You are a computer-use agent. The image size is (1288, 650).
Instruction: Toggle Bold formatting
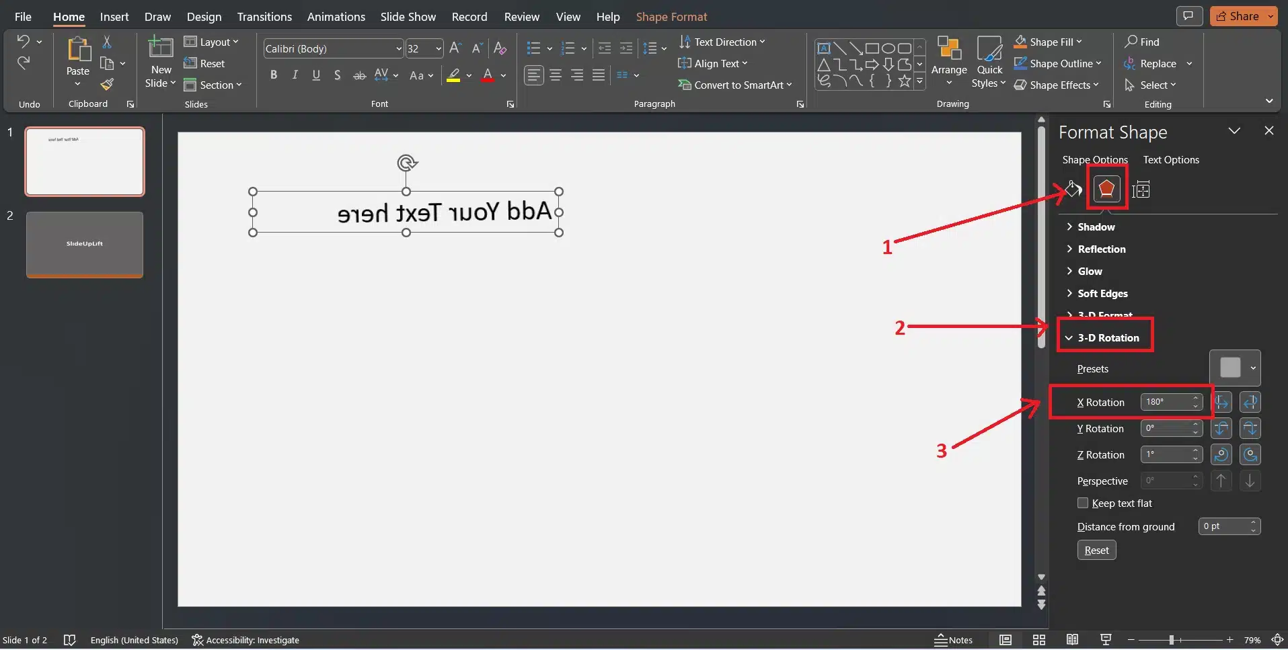tap(274, 75)
